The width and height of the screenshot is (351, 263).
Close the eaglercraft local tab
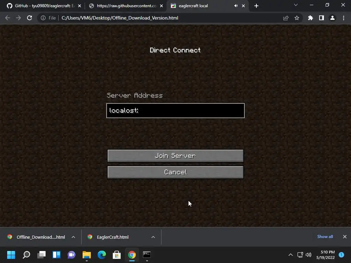click(243, 6)
